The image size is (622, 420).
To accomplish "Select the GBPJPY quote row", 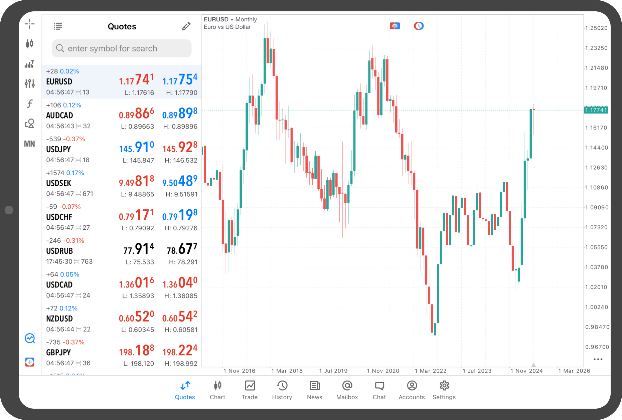I will click(122, 353).
